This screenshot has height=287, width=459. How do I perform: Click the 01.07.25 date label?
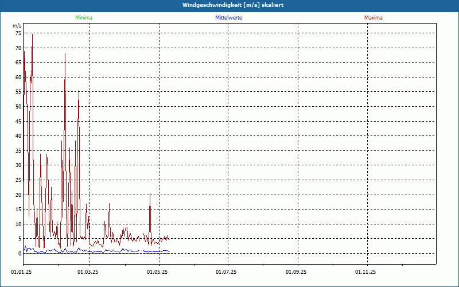(226, 272)
